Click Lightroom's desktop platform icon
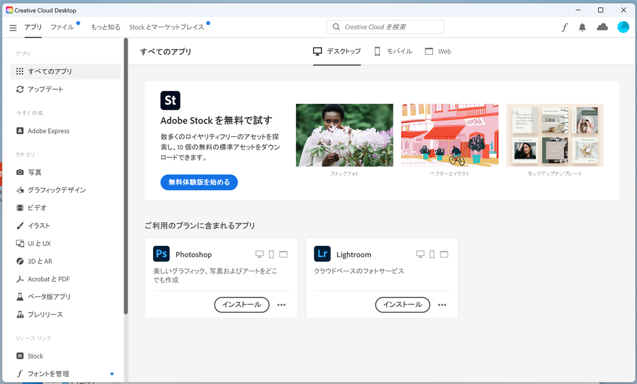 pos(420,254)
